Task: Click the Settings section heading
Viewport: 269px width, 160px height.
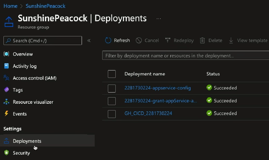Action: click(x=13, y=129)
